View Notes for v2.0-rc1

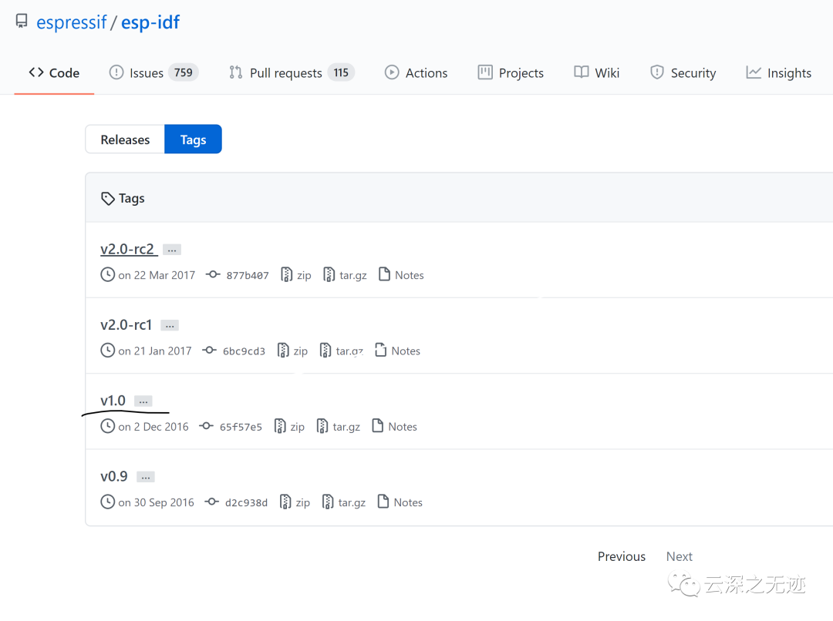pyautogui.click(x=406, y=351)
